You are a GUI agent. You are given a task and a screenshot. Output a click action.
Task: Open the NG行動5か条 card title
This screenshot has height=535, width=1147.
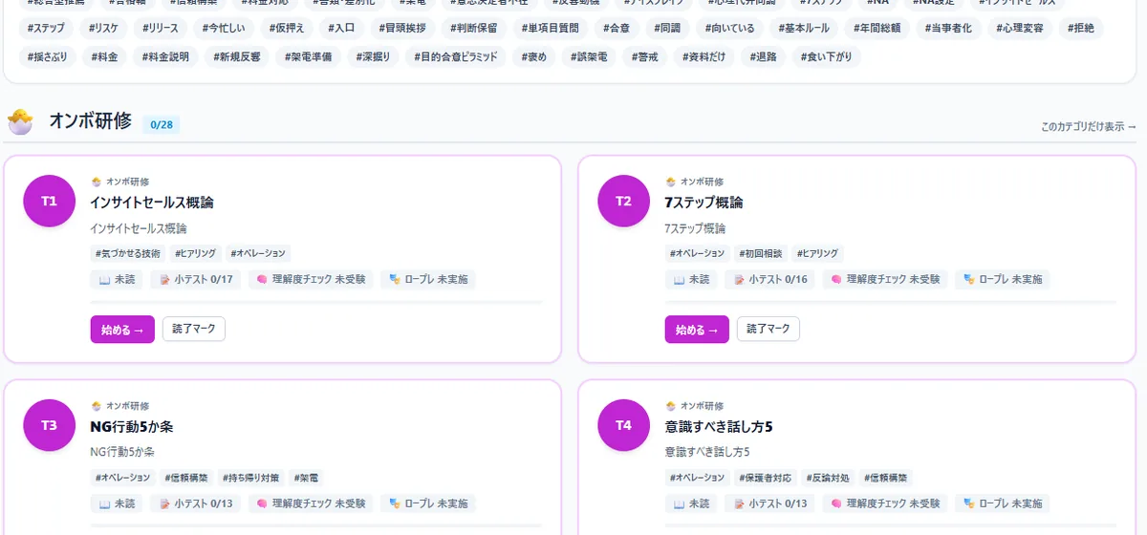[131, 427]
